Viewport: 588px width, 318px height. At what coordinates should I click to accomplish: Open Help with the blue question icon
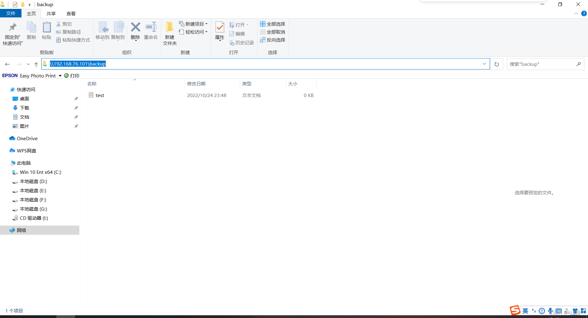click(x=584, y=13)
